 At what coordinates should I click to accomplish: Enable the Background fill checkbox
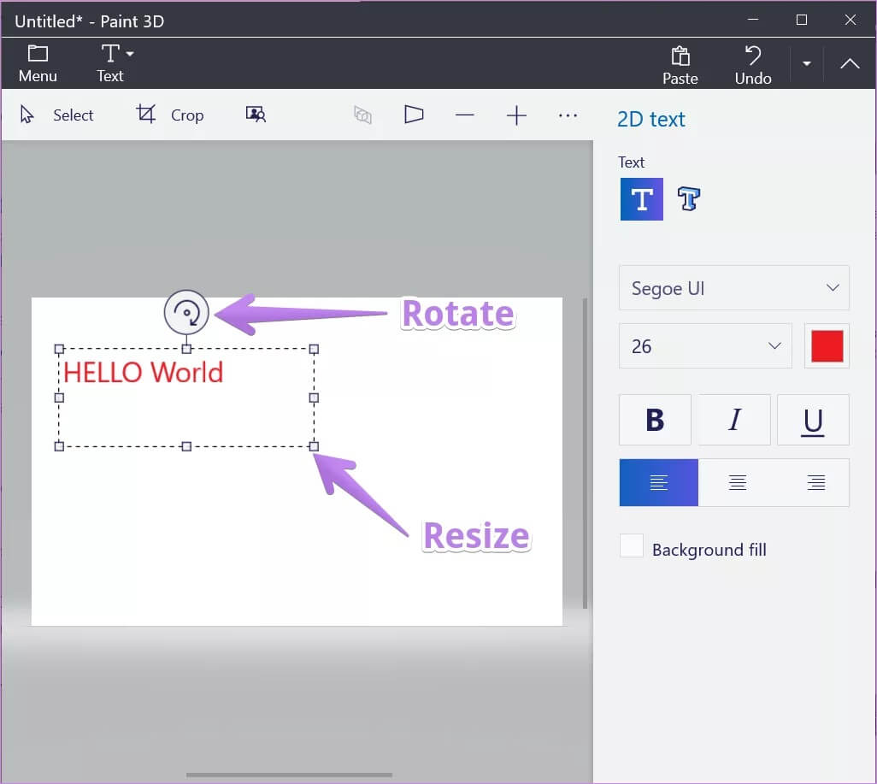(x=632, y=545)
